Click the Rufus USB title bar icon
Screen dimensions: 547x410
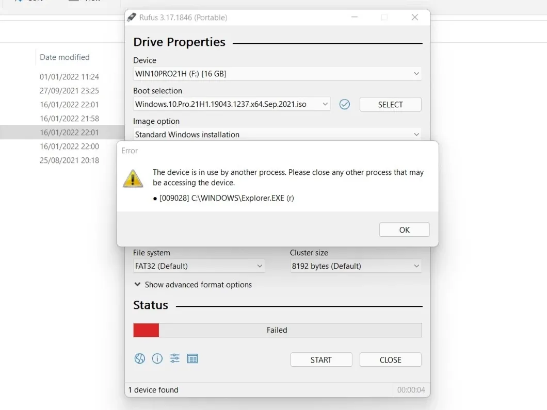132,18
